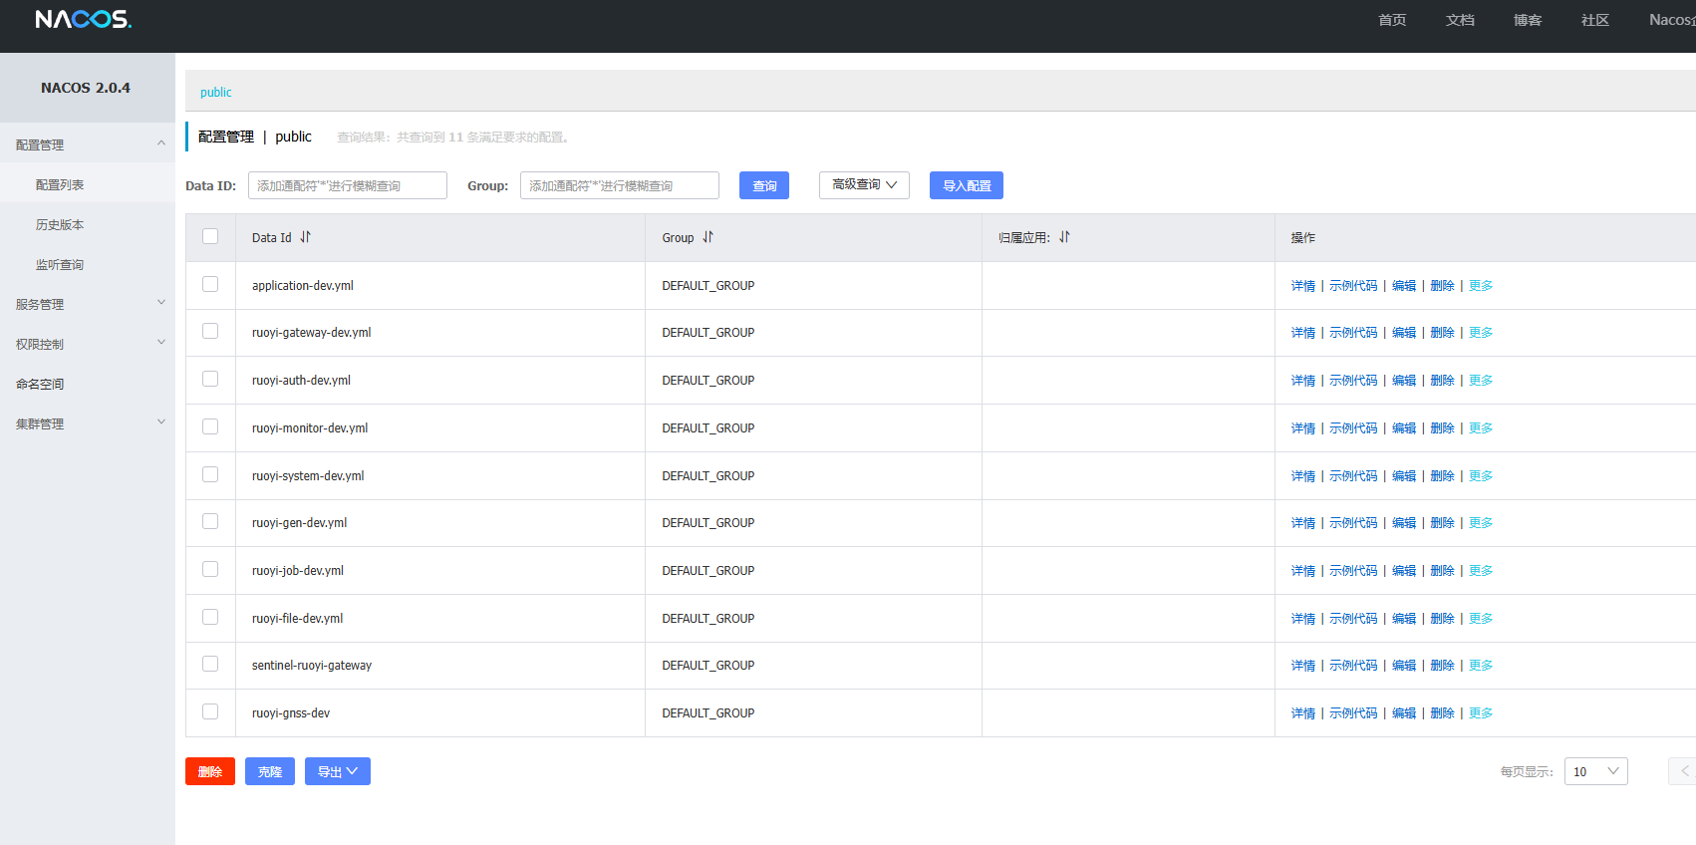The width and height of the screenshot is (1696, 845).
Task: View 详情 for ruoyi-gateway-dev.yml
Action: tap(1303, 333)
